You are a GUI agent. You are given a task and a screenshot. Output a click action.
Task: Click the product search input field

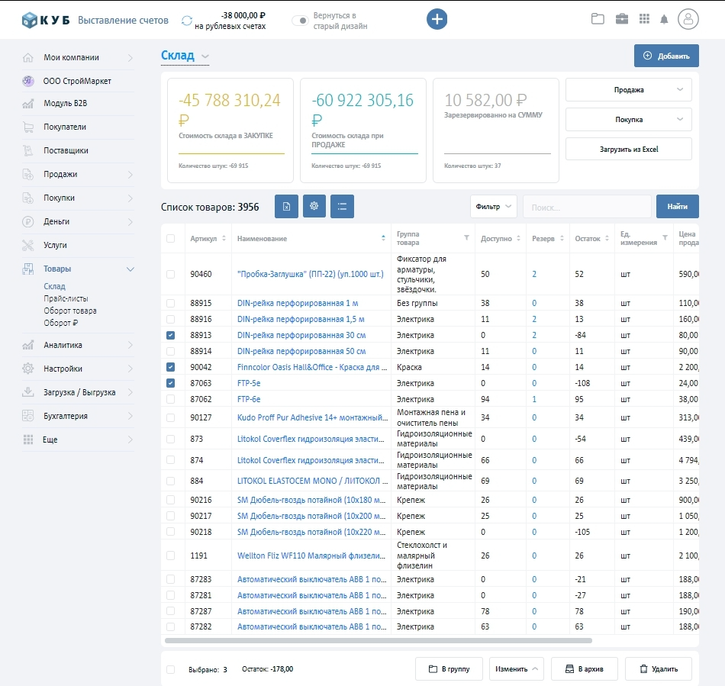click(586, 207)
